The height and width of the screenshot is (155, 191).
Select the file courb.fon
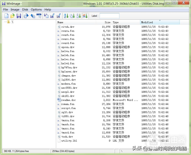[68, 35]
